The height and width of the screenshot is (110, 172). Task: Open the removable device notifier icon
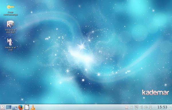146,107
